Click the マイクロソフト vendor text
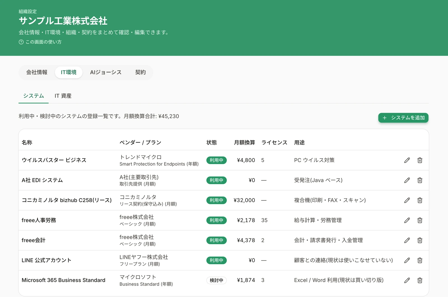This screenshot has width=448, height=297. click(138, 277)
